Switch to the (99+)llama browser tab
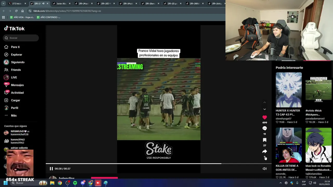Image resolution: width=333 pixels, height=187 pixels. pyautogui.click(x=150, y=4)
